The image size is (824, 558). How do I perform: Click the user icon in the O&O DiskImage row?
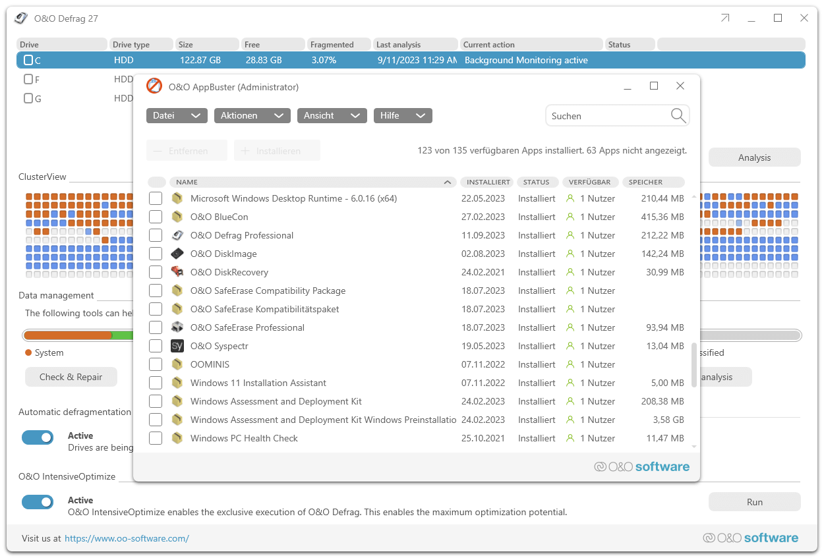point(570,254)
